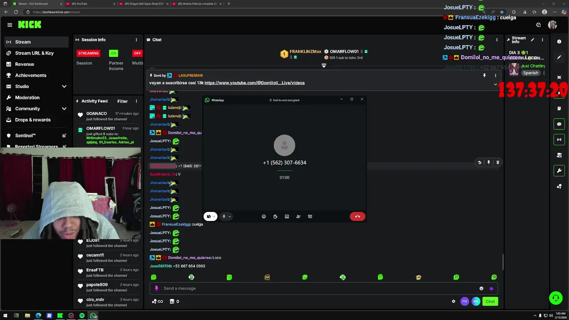This screenshot has width=569, height=320.
Task: Click the Multistream OFF badge
Action: (137, 53)
